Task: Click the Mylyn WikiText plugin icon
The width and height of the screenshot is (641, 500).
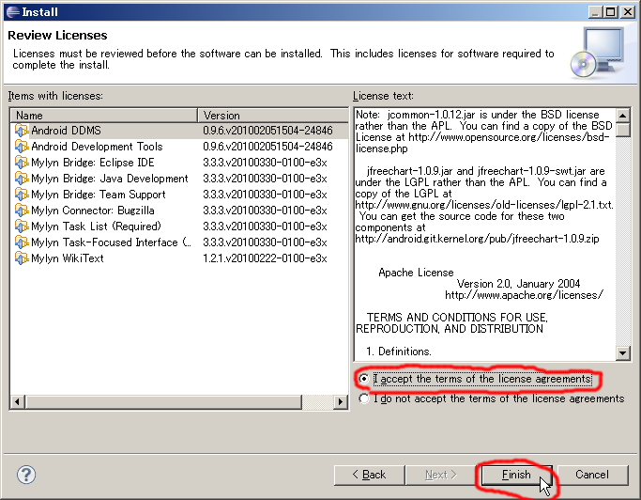Action: click(x=22, y=258)
